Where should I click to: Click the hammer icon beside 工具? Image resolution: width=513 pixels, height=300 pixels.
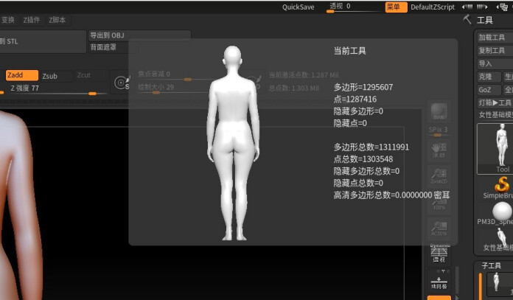pos(467,20)
